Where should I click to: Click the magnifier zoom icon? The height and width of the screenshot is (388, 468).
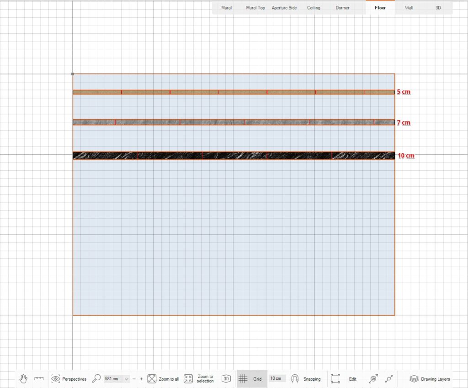(96, 379)
